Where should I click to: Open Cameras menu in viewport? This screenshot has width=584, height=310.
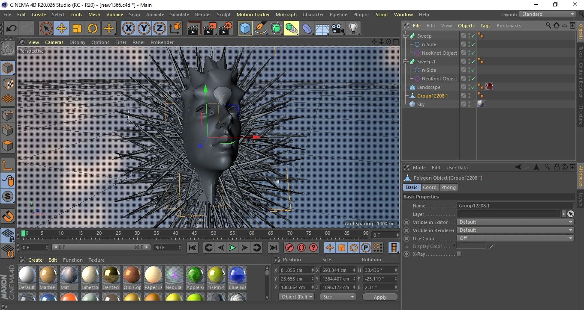54,42
